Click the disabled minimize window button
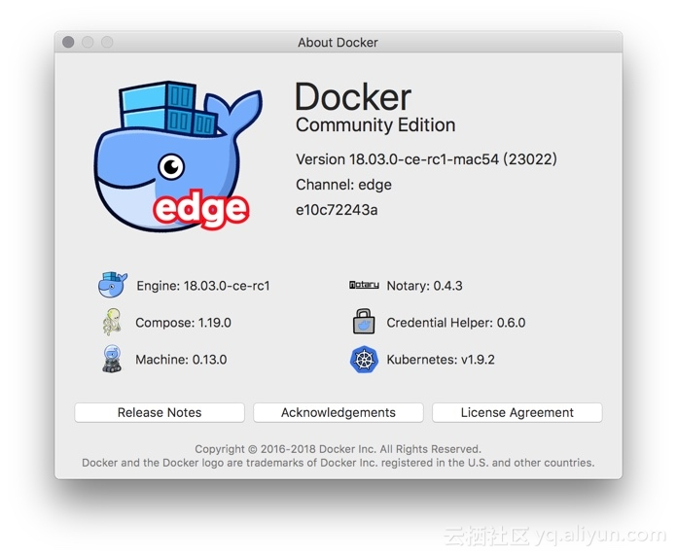This screenshot has width=677, height=557. (x=88, y=42)
